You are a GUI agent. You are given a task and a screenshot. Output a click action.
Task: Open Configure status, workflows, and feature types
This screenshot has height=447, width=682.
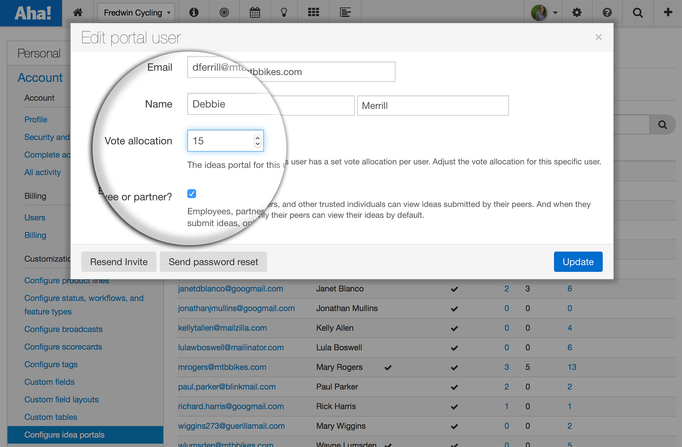point(84,305)
